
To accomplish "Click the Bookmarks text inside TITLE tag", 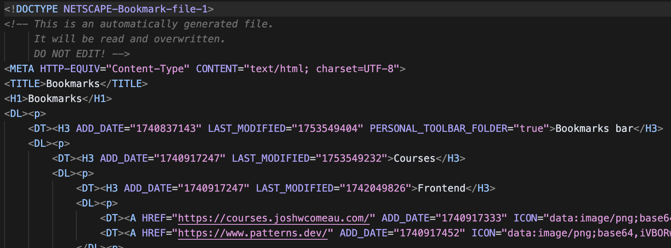I will pyautogui.click(x=73, y=84).
